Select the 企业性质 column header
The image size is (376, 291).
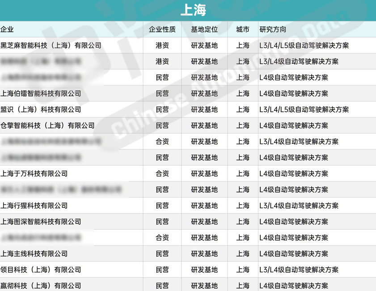[x=162, y=29]
